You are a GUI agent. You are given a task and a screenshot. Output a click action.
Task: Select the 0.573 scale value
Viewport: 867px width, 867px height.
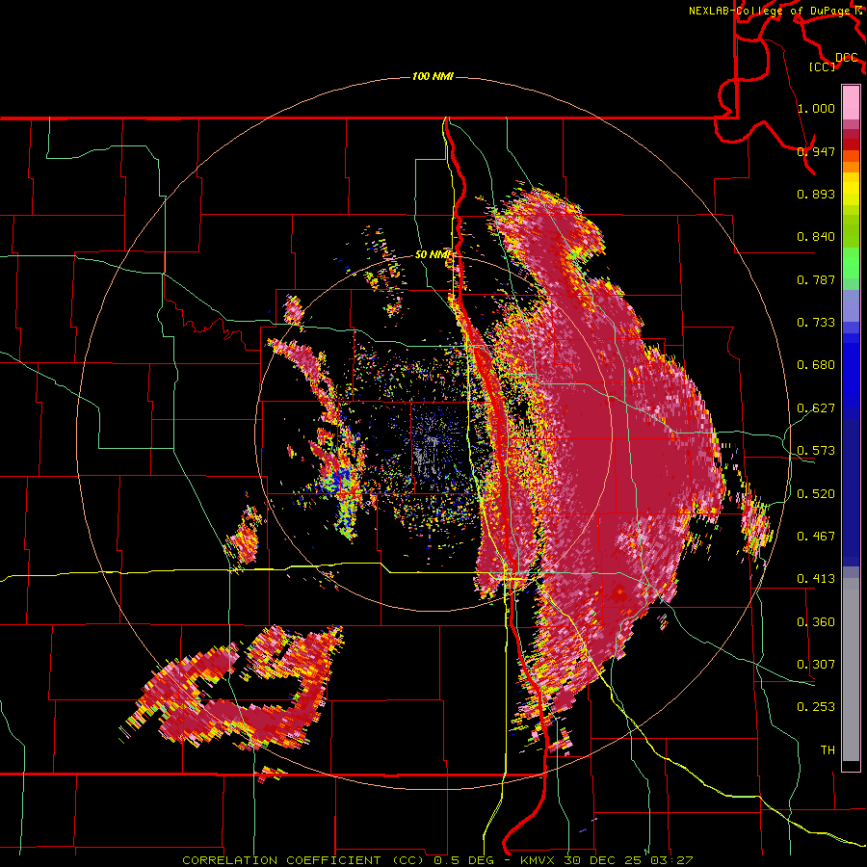pyautogui.click(x=816, y=451)
